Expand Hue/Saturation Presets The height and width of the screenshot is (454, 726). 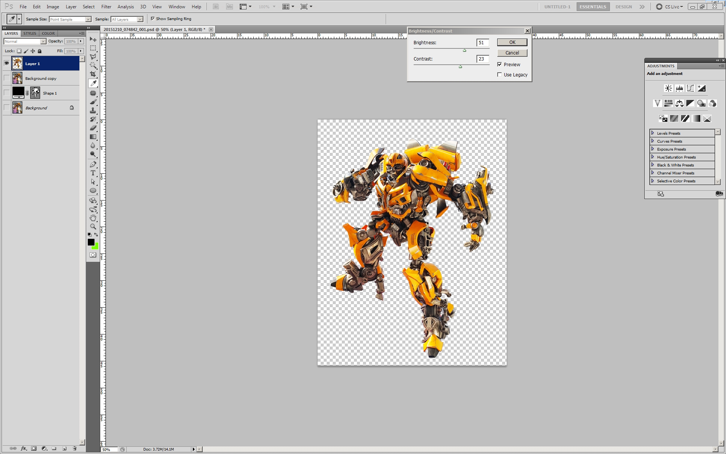point(653,157)
